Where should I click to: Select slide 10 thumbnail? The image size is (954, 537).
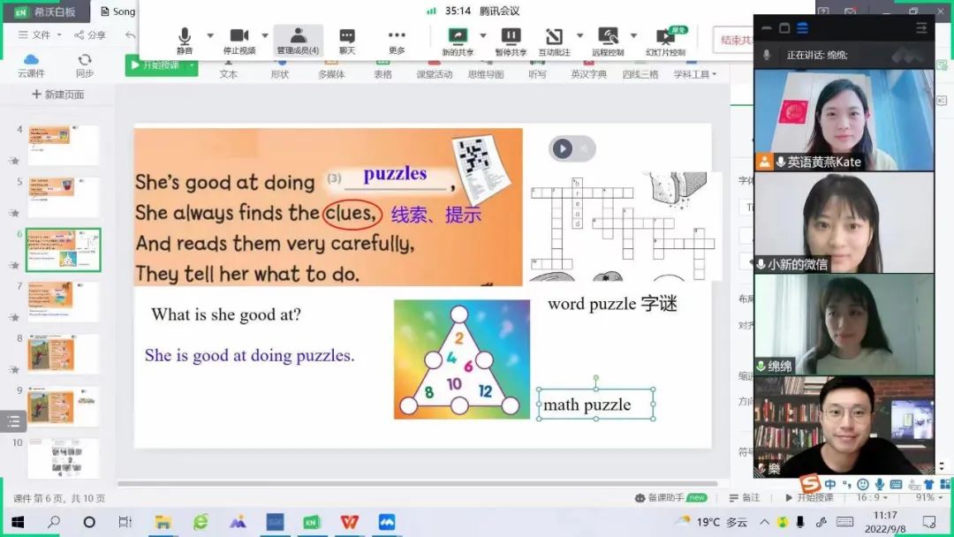63,458
